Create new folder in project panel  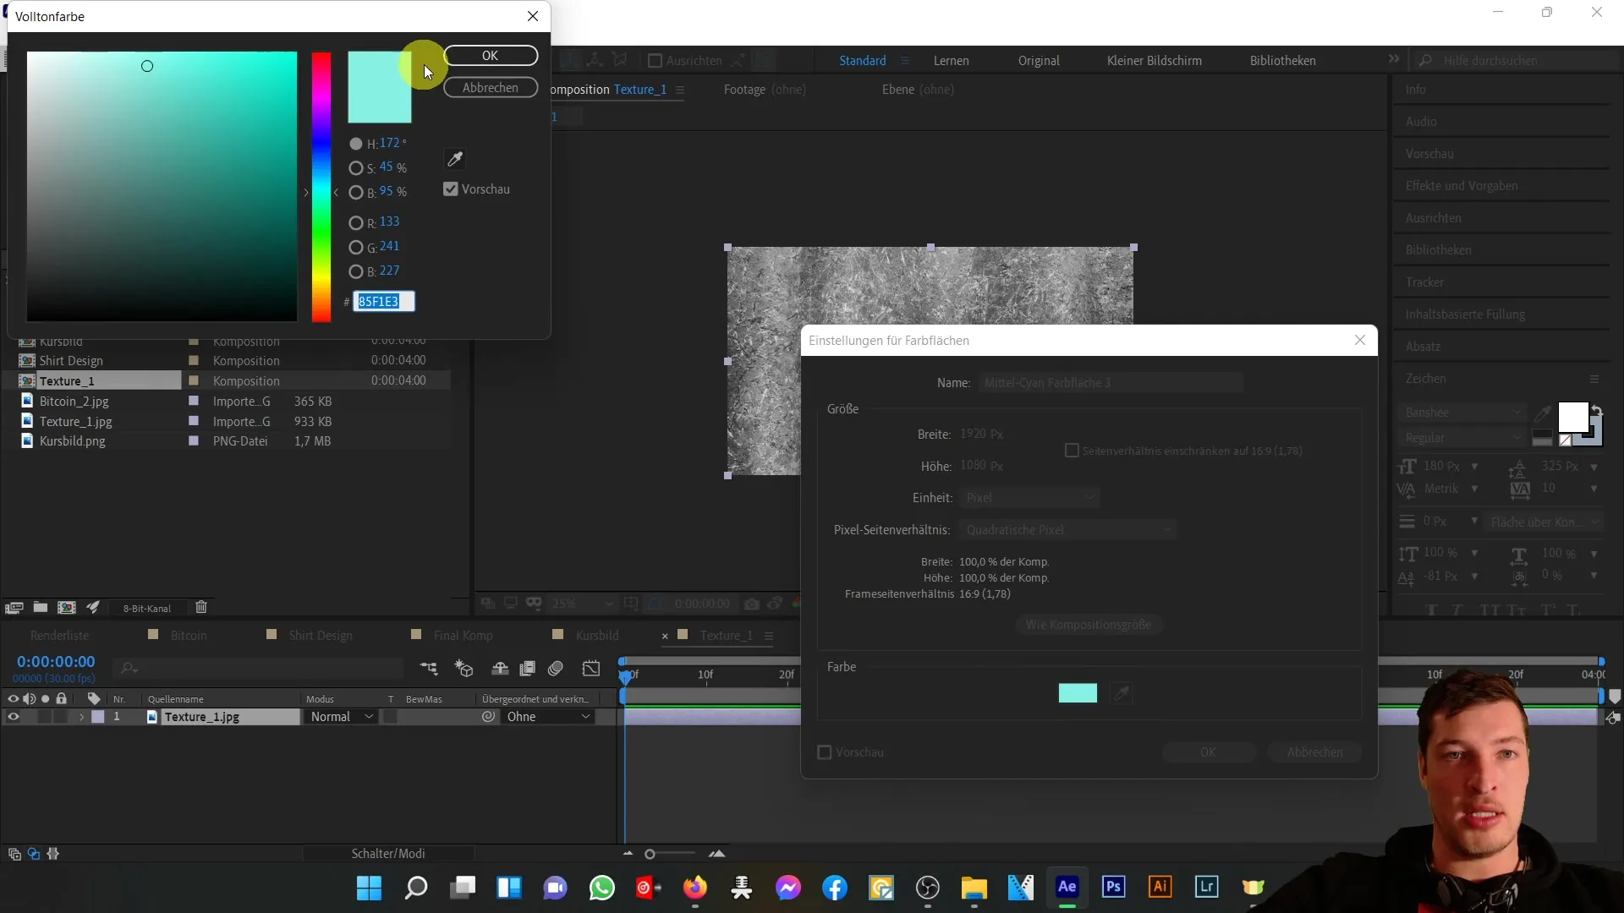[40, 607]
